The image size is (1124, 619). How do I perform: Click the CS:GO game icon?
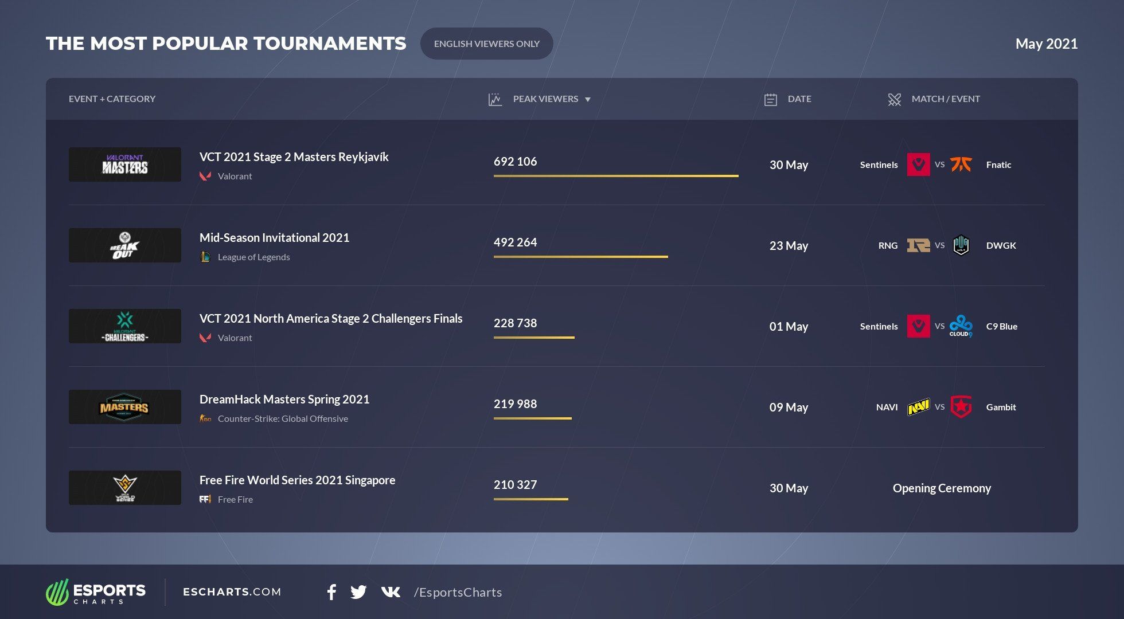(x=205, y=418)
